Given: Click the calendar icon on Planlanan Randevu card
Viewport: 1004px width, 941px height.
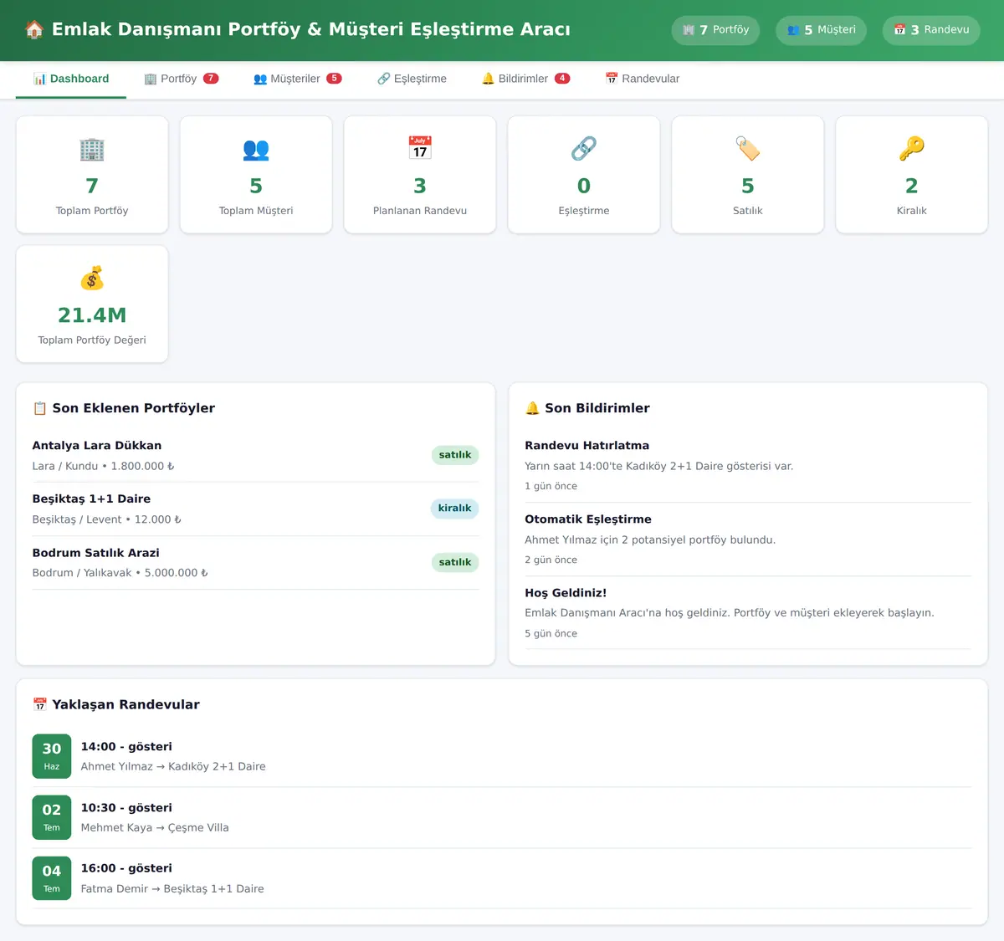Looking at the screenshot, I should click(420, 147).
